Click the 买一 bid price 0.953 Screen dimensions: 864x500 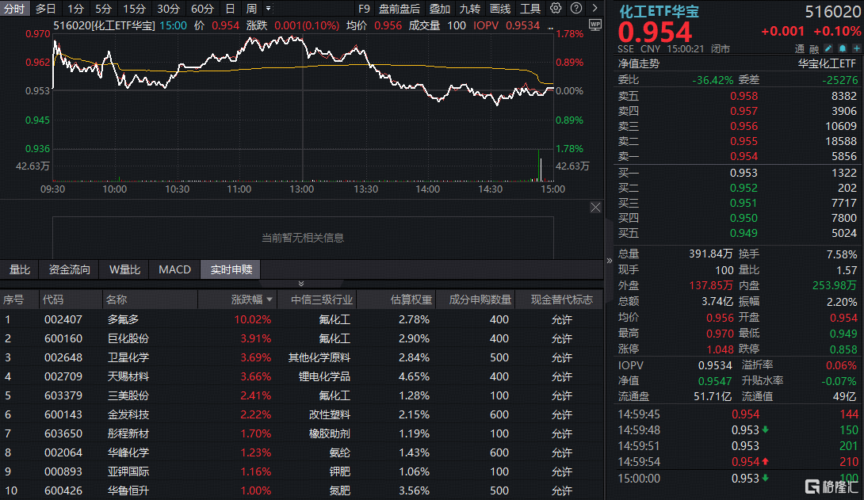744,173
